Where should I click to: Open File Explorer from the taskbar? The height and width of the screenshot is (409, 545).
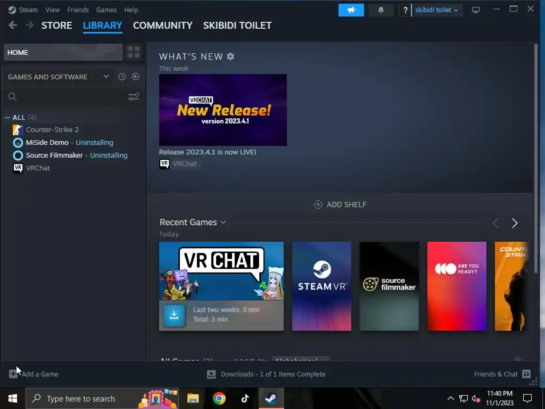pos(193,398)
